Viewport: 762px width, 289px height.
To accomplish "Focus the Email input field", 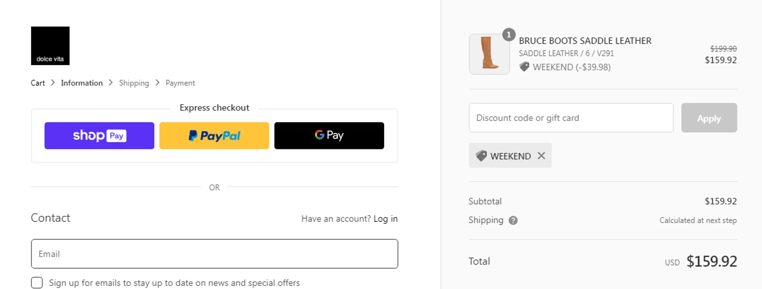I will pyautogui.click(x=214, y=254).
